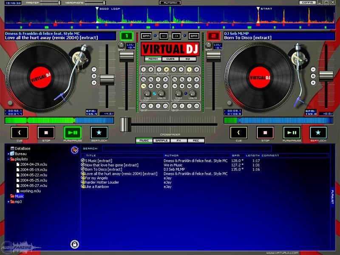
Task: Trigger highlighted sample slot 2
Action: (x=166, y=69)
